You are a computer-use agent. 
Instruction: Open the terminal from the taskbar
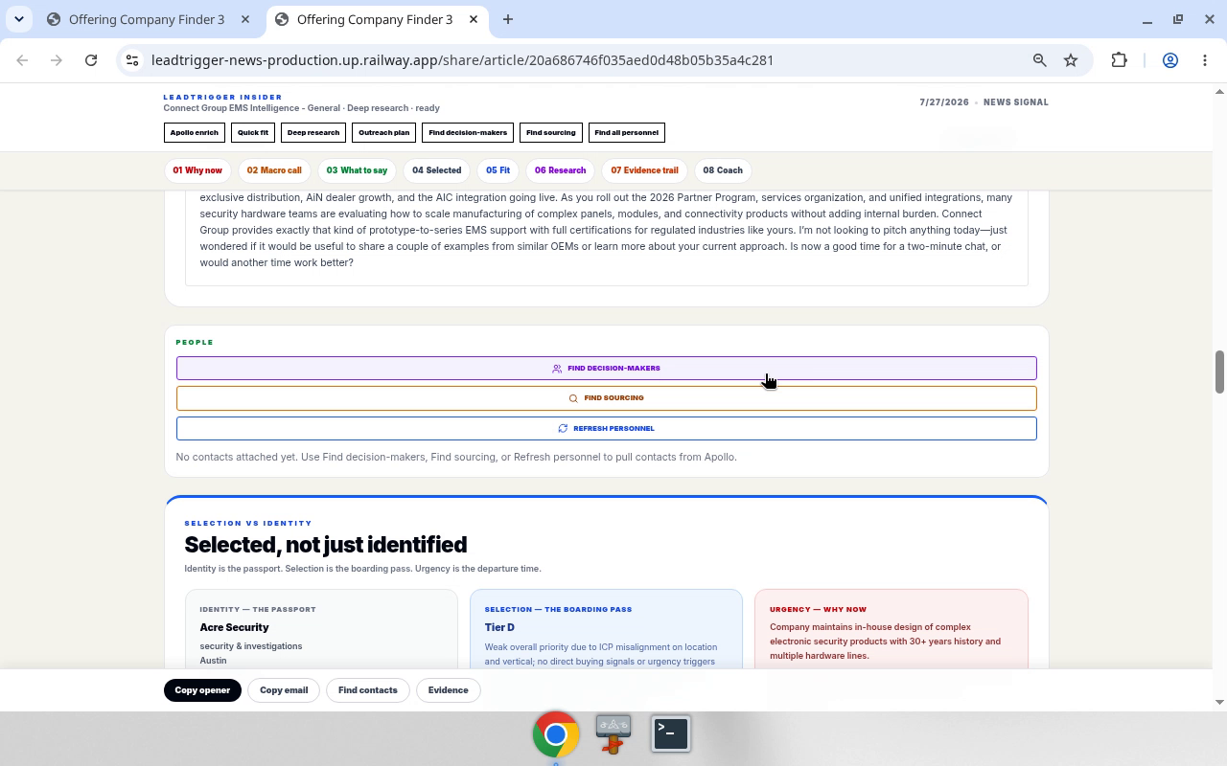[x=671, y=734]
